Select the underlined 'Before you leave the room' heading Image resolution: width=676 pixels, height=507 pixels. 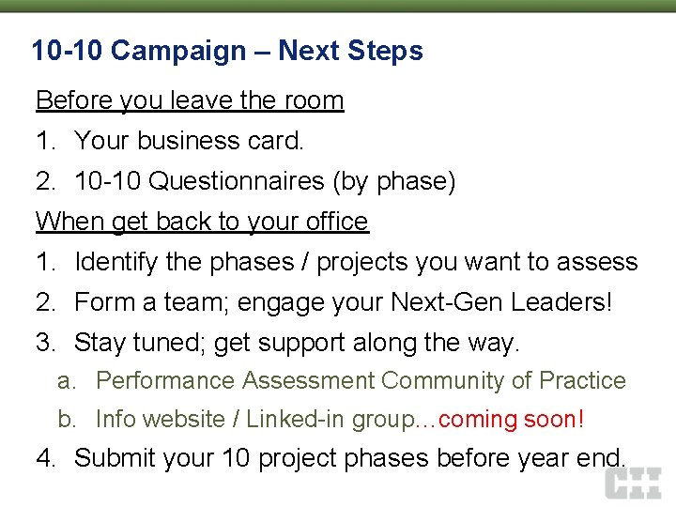click(x=190, y=100)
